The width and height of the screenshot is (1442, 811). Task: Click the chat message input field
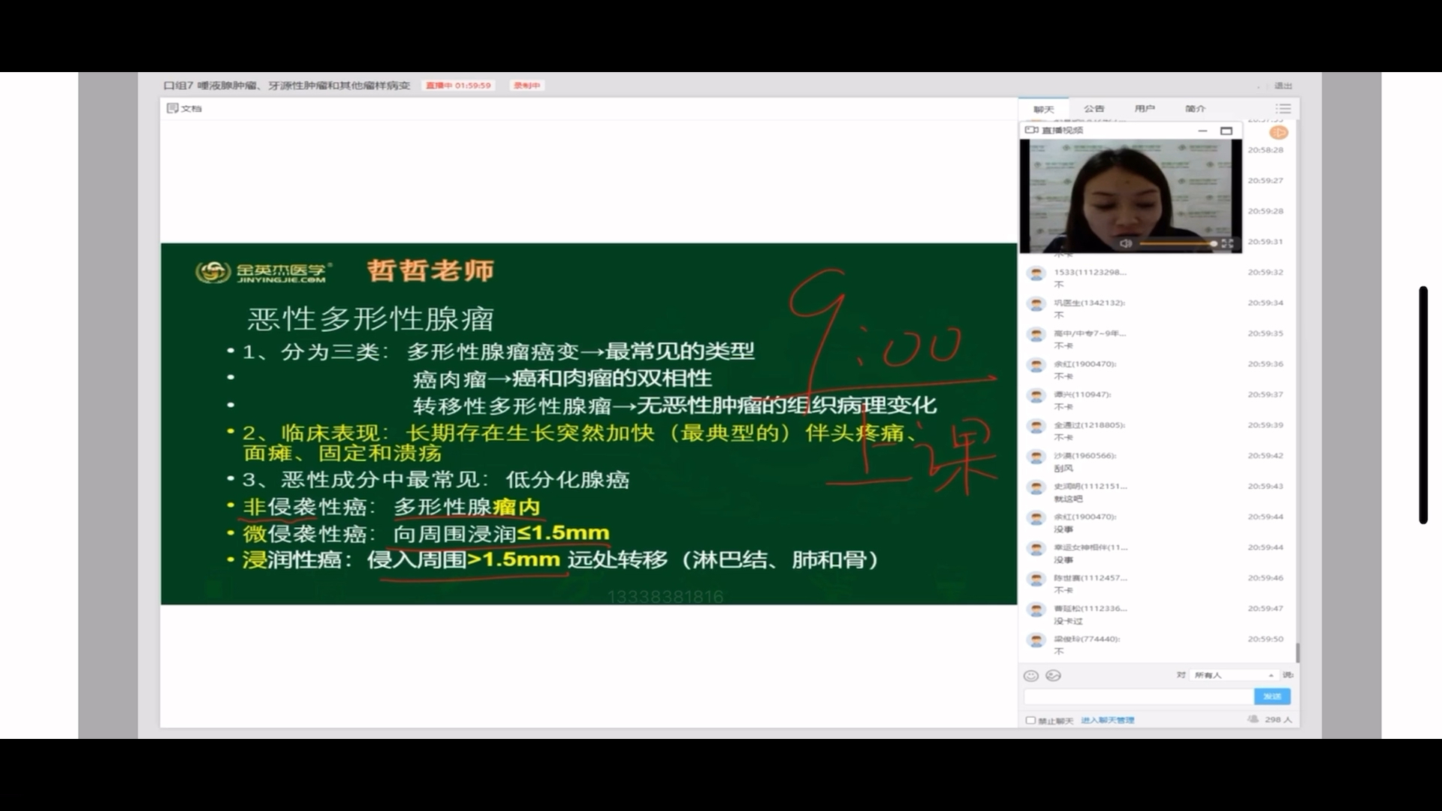pyautogui.click(x=1139, y=697)
